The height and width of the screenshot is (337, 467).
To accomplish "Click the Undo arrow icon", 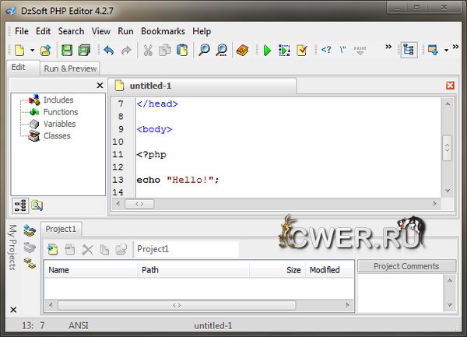I will (x=107, y=51).
